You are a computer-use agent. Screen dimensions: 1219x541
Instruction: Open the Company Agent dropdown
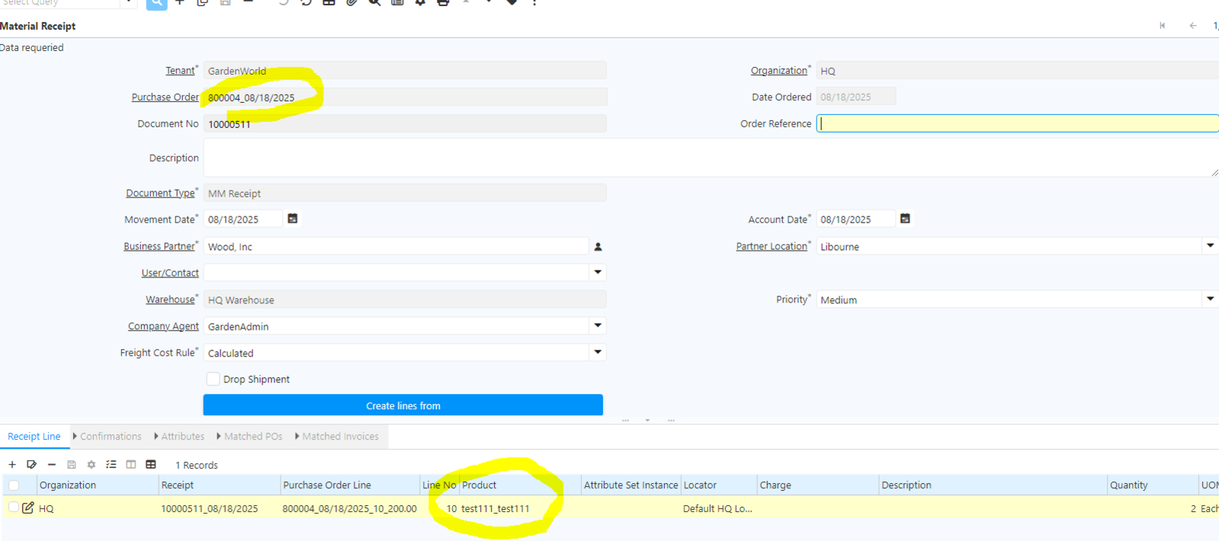pyautogui.click(x=598, y=326)
